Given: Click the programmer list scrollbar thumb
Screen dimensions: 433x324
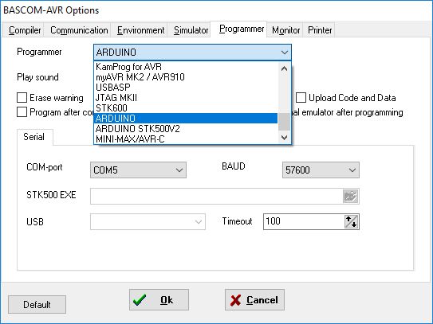Looking at the screenshot, I should 284,122.
